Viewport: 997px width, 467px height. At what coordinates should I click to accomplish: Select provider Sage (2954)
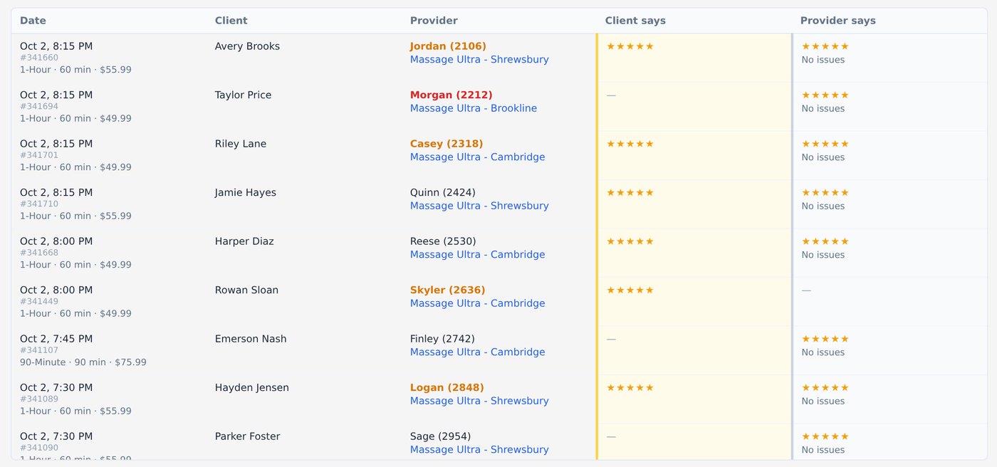440,436
